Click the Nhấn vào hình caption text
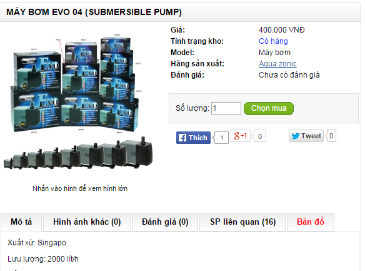 click(80, 188)
